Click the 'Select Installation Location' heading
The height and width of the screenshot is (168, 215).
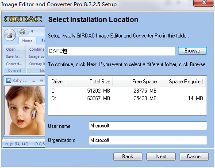tap(93, 19)
